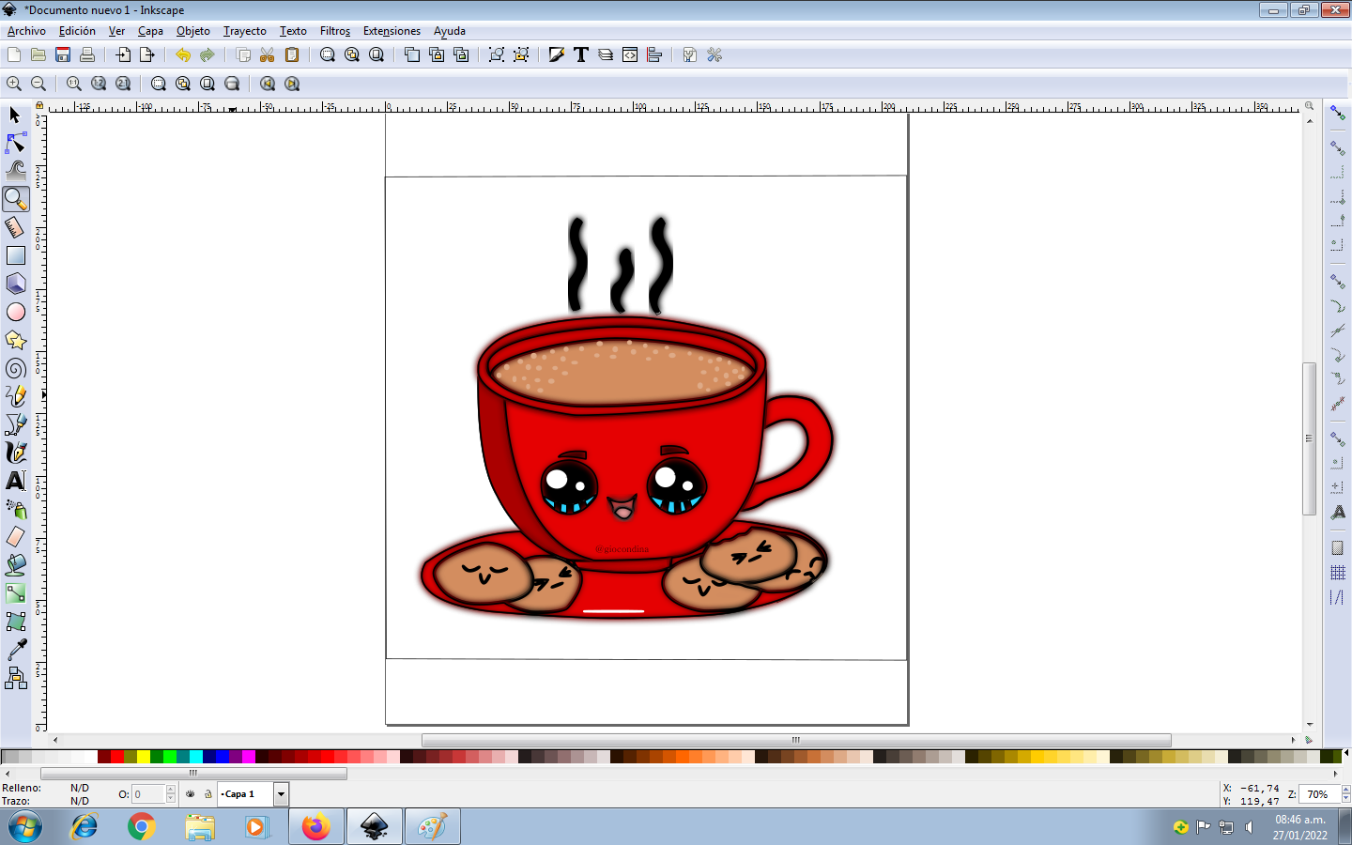
Task: Select the Ellipse circle tool
Action: click(x=15, y=312)
